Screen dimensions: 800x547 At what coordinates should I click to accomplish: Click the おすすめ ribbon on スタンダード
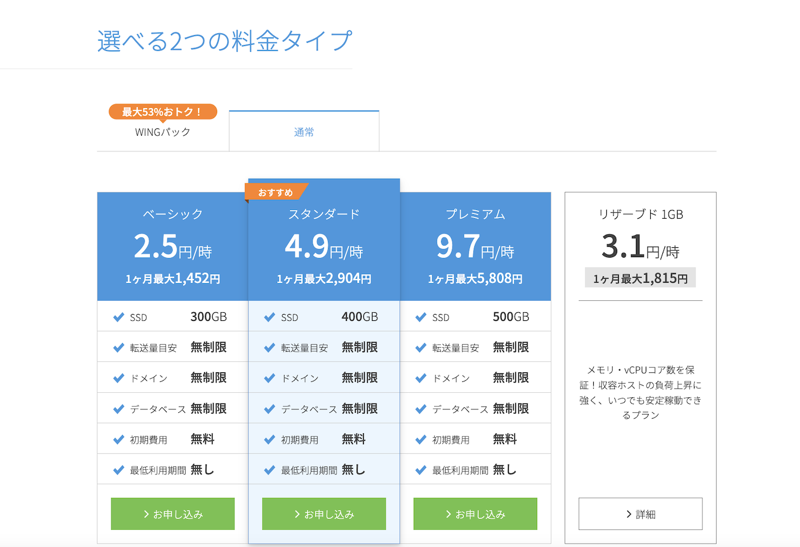pos(275,192)
